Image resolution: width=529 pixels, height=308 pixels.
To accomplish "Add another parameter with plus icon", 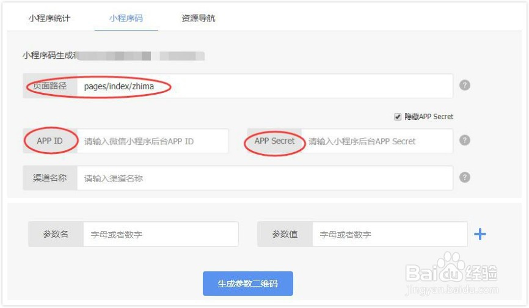I will pos(480,234).
